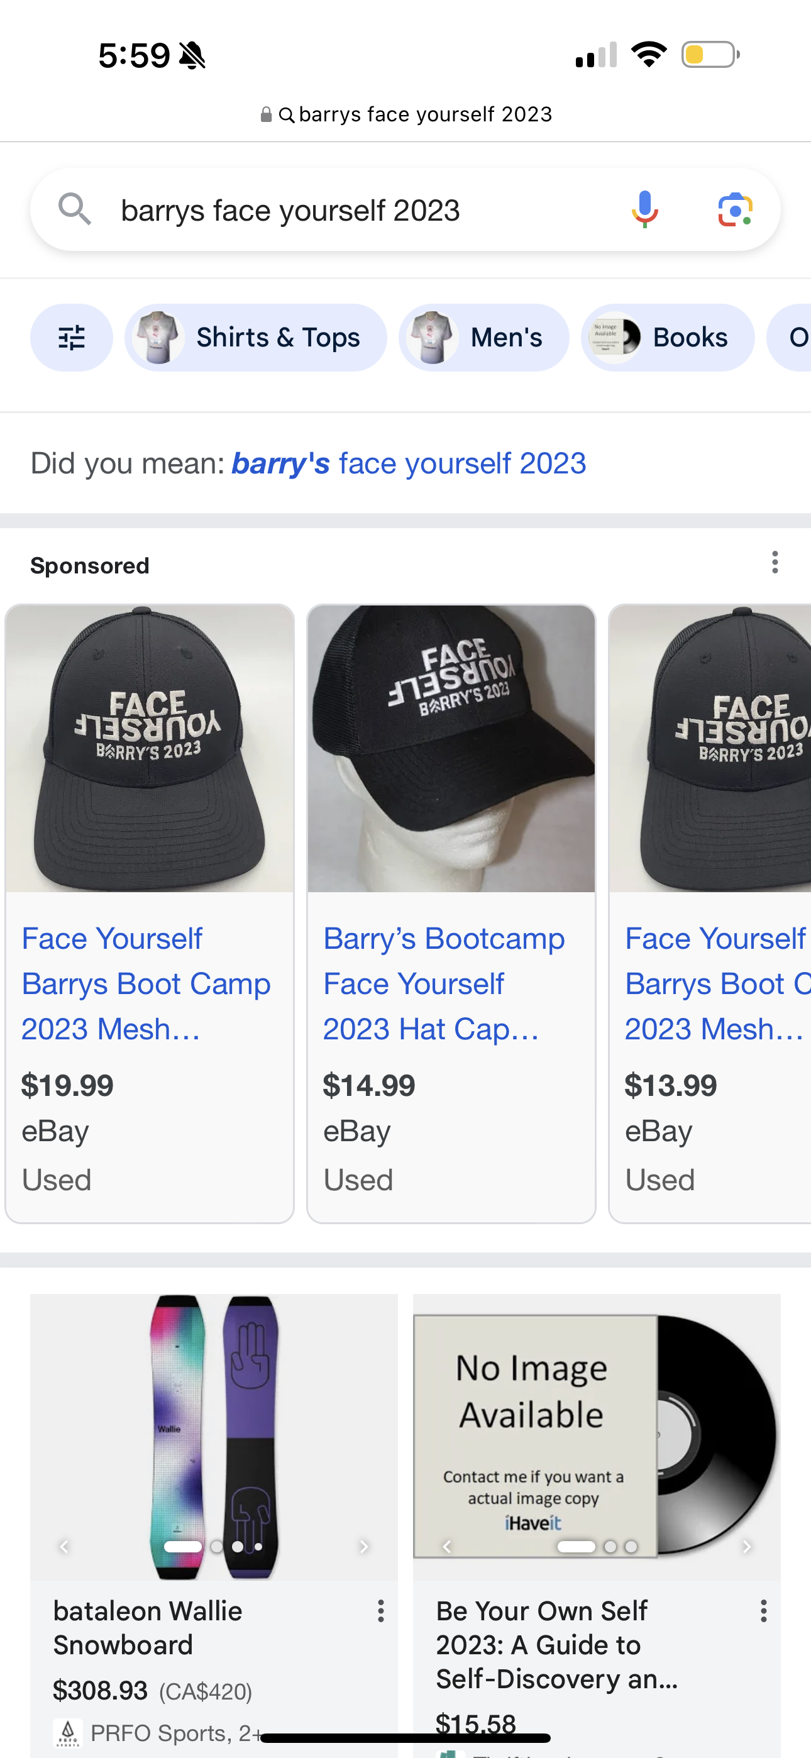Tap the $14.99 hat on mannequin image
This screenshot has height=1758, width=811.
click(451, 749)
